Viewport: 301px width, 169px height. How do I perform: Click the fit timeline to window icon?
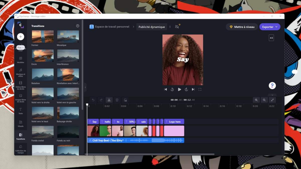(272, 100)
